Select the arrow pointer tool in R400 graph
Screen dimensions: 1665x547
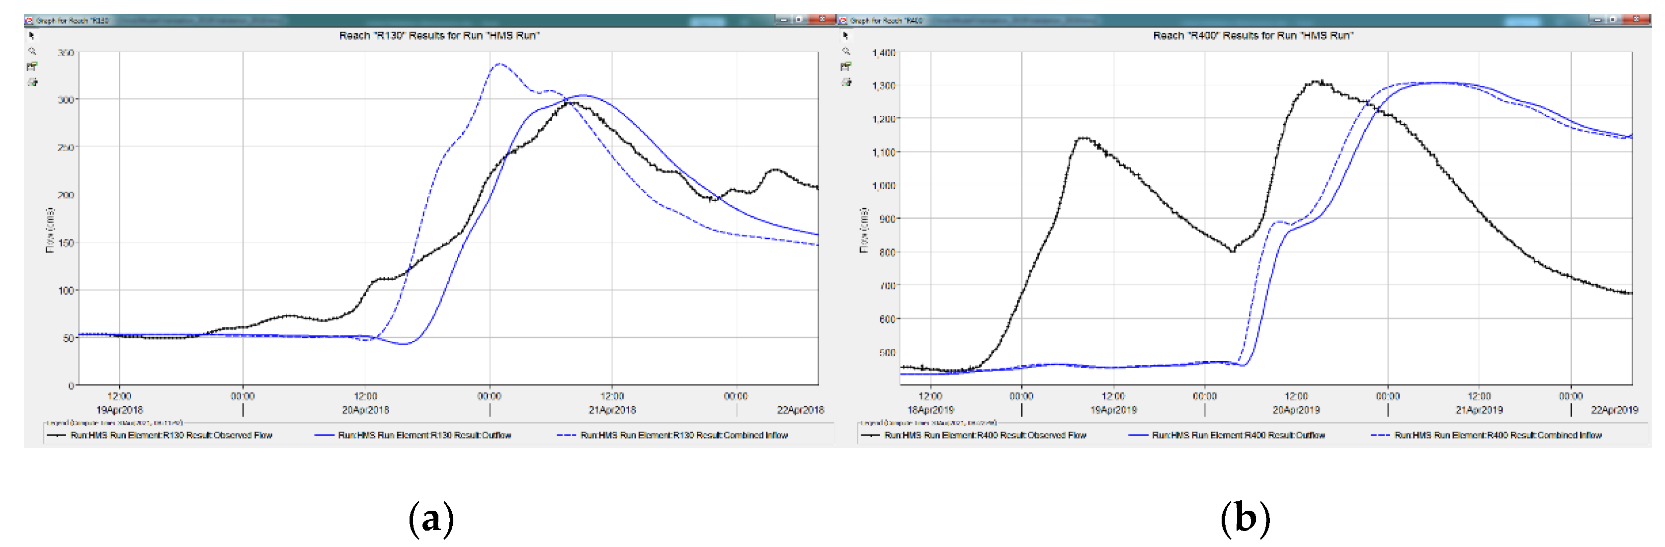pyautogui.click(x=845, y=36)
